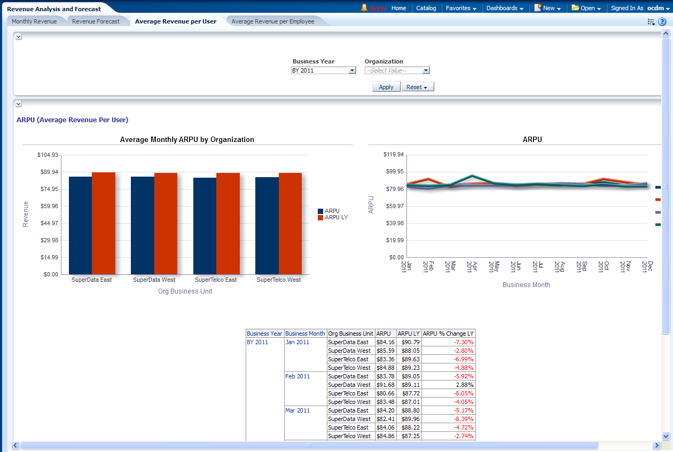The width and height of the screenshot is (673, 452).
Task: Go to Average Revenue per Employee tab
Action: pos(272,21)
